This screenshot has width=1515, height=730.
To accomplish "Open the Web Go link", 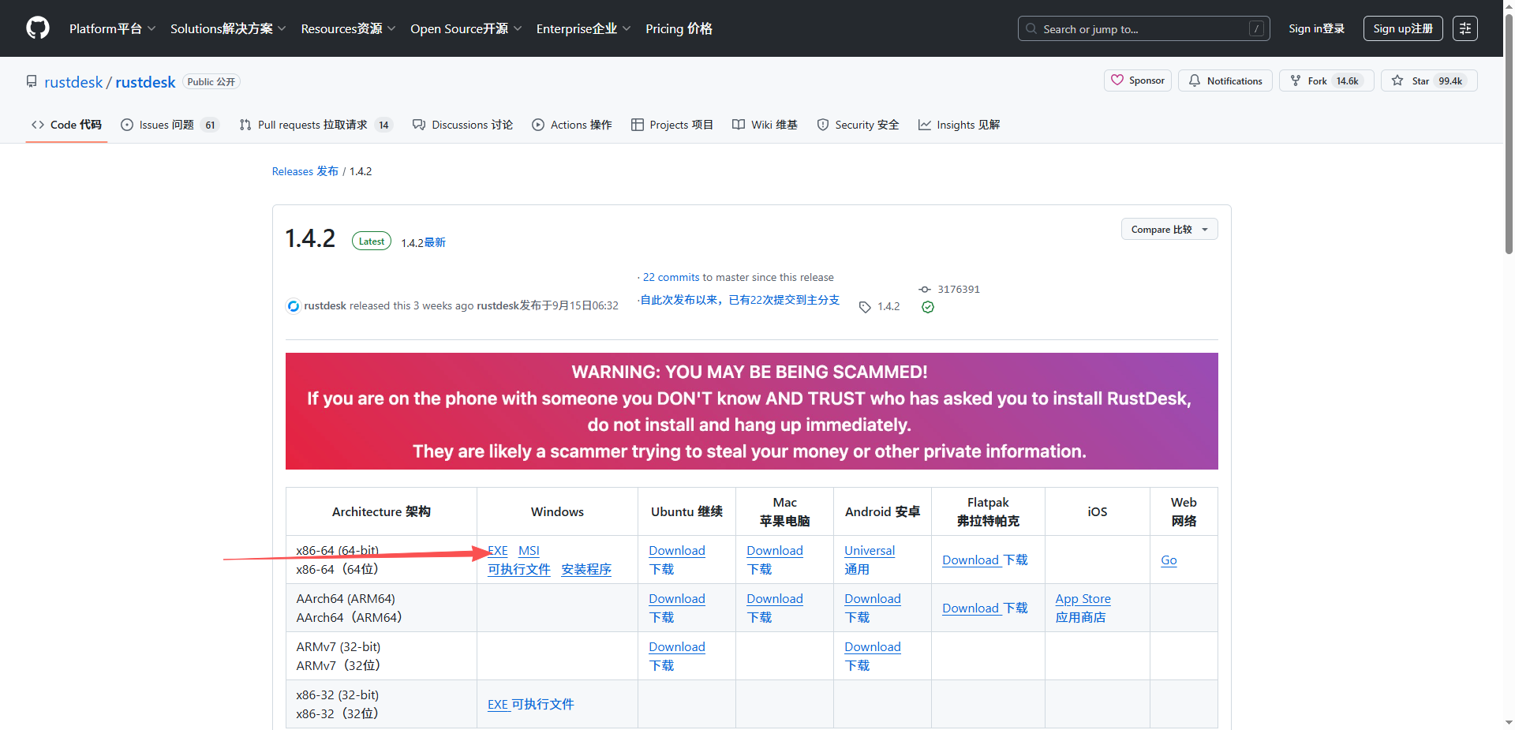I will (x=1169, y=560).
